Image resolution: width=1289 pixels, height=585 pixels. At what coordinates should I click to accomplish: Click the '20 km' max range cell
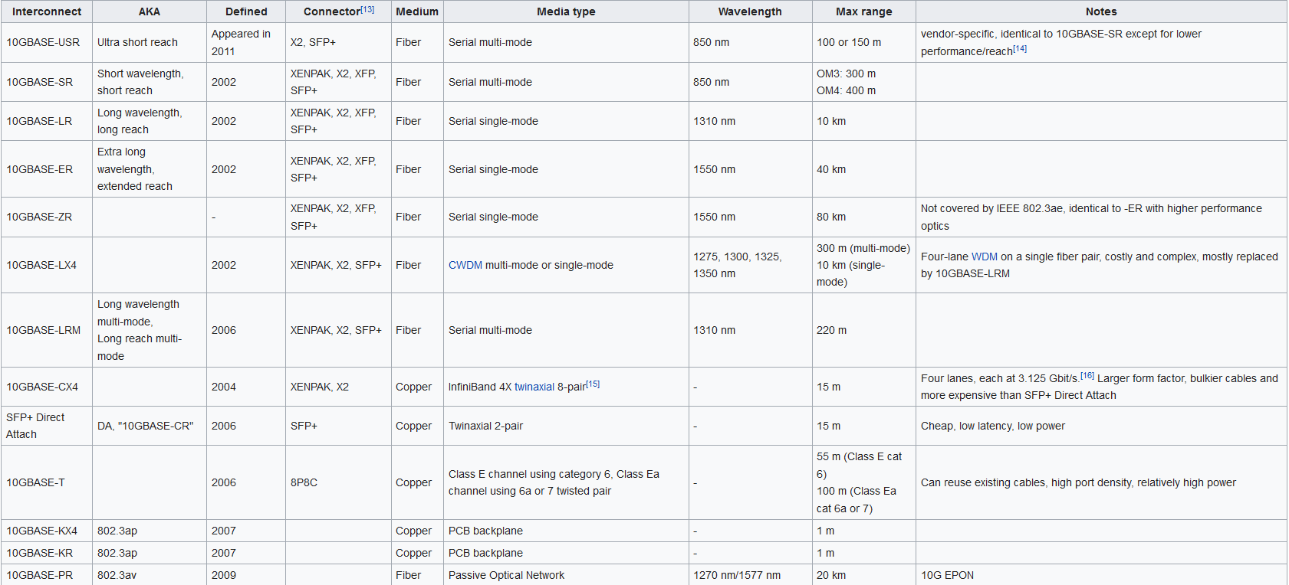pyautogui.click(x=864, y=575)
